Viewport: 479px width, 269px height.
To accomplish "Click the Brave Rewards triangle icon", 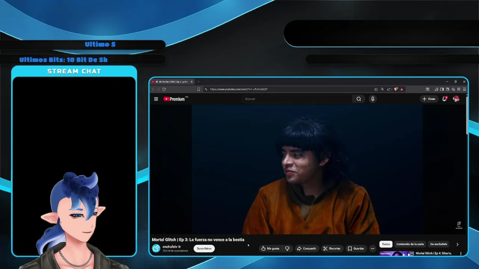I will (402, 89).
